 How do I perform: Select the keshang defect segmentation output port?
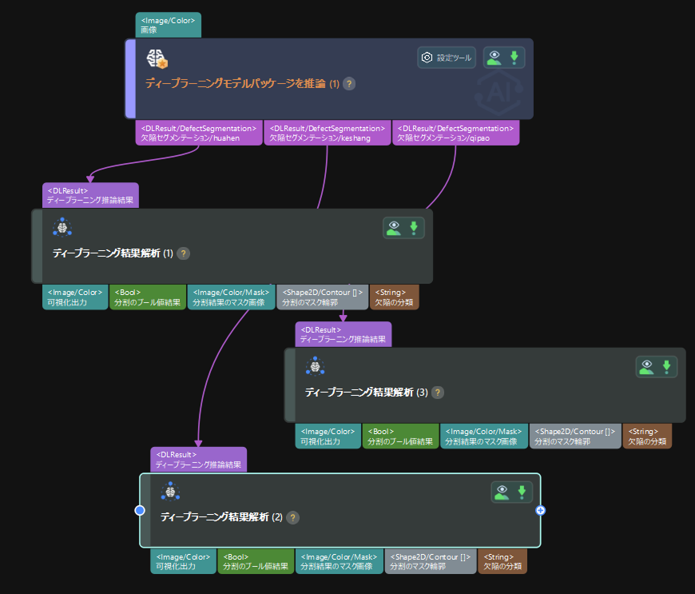[328, 133]
